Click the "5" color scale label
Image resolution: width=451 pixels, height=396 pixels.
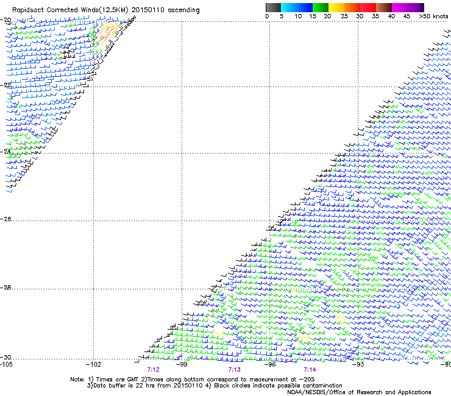[282, 16]
